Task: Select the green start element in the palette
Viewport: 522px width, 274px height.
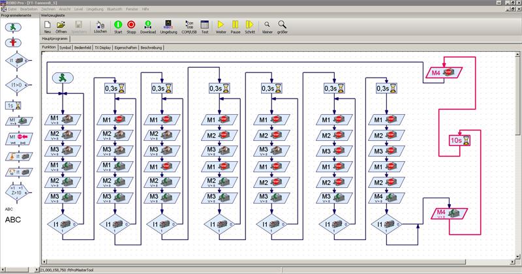Action: tap(14, 27)
